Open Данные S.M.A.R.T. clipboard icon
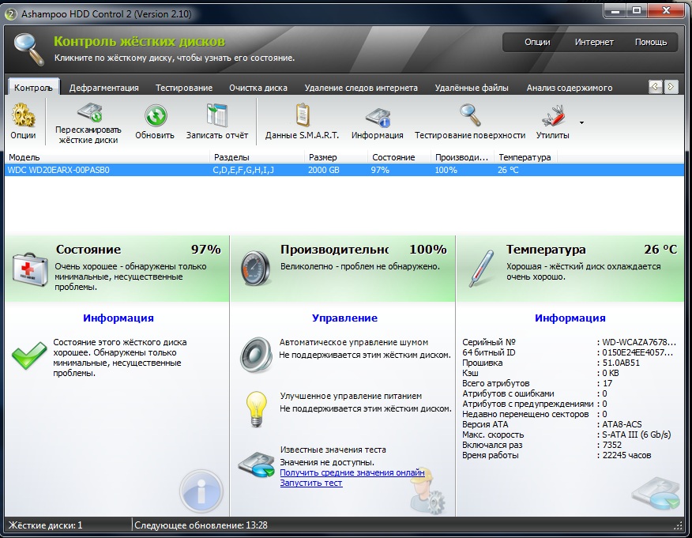 [x=303, y=116]
